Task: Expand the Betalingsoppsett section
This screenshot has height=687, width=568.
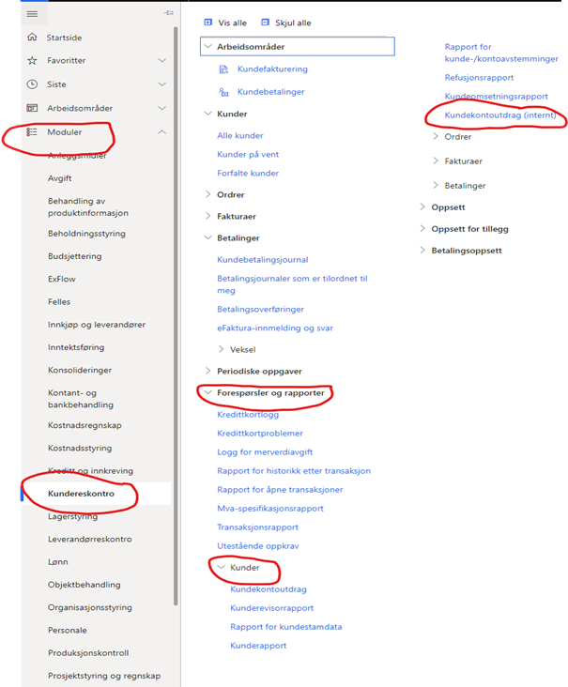Action: [x=422, y=251]
